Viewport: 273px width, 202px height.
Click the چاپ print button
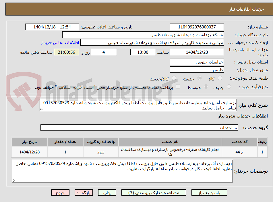click(x=107, y=193)
